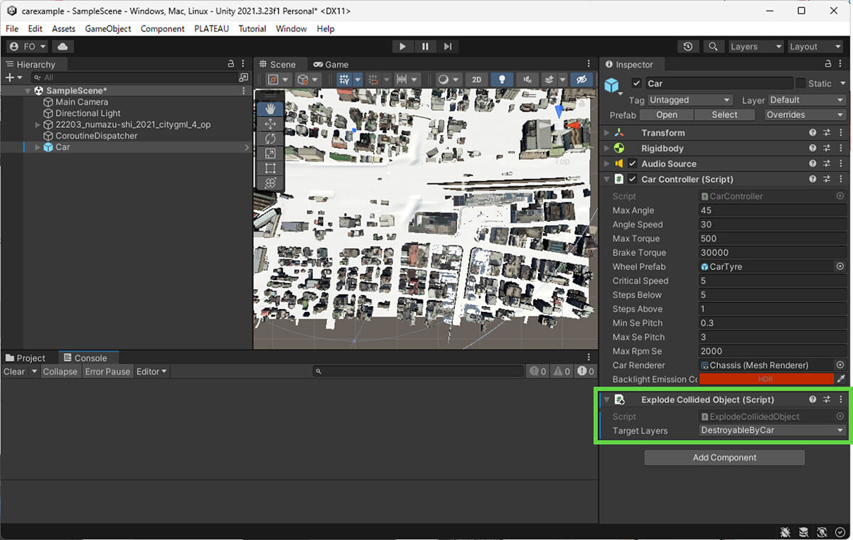The height and width of the screenshot is (540, 853).
Task: Pick Backlight Emission color with eyedropper
Action: pyautogui.click(x=841, y=379)
